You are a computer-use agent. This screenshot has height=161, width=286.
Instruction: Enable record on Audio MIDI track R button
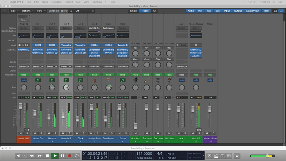pyautogui.click(x=25, y=130)
